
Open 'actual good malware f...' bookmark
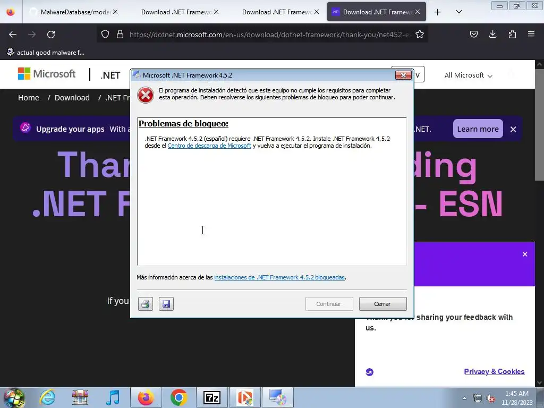click(46, 53)
